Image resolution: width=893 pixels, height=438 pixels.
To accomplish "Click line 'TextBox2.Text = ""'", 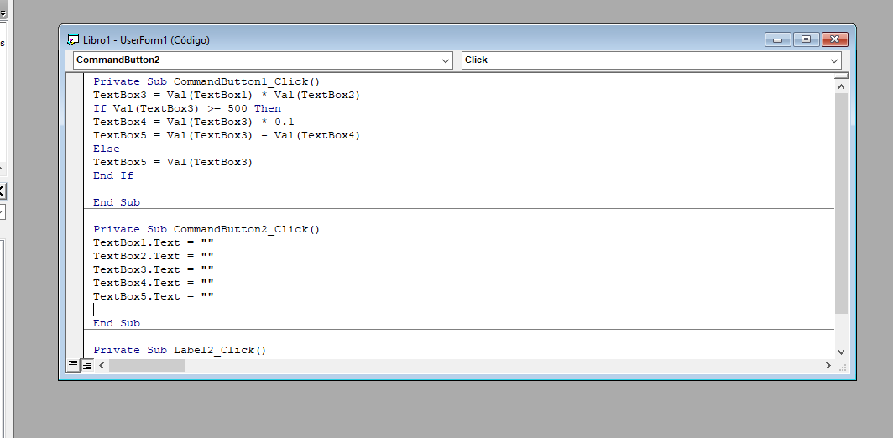I will [154, 256].
